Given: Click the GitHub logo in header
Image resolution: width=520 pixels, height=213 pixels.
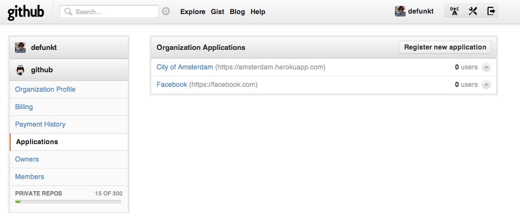Looking at the screenshot, I should point(26,12).
